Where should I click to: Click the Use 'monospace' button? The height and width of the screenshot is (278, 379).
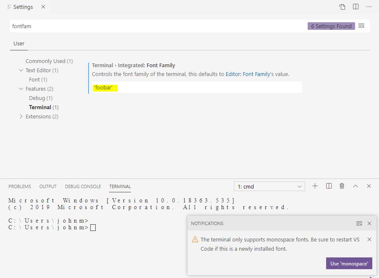tap(349, 263)
